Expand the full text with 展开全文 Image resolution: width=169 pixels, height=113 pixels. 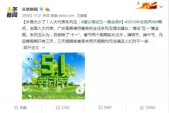pos(31,48)
